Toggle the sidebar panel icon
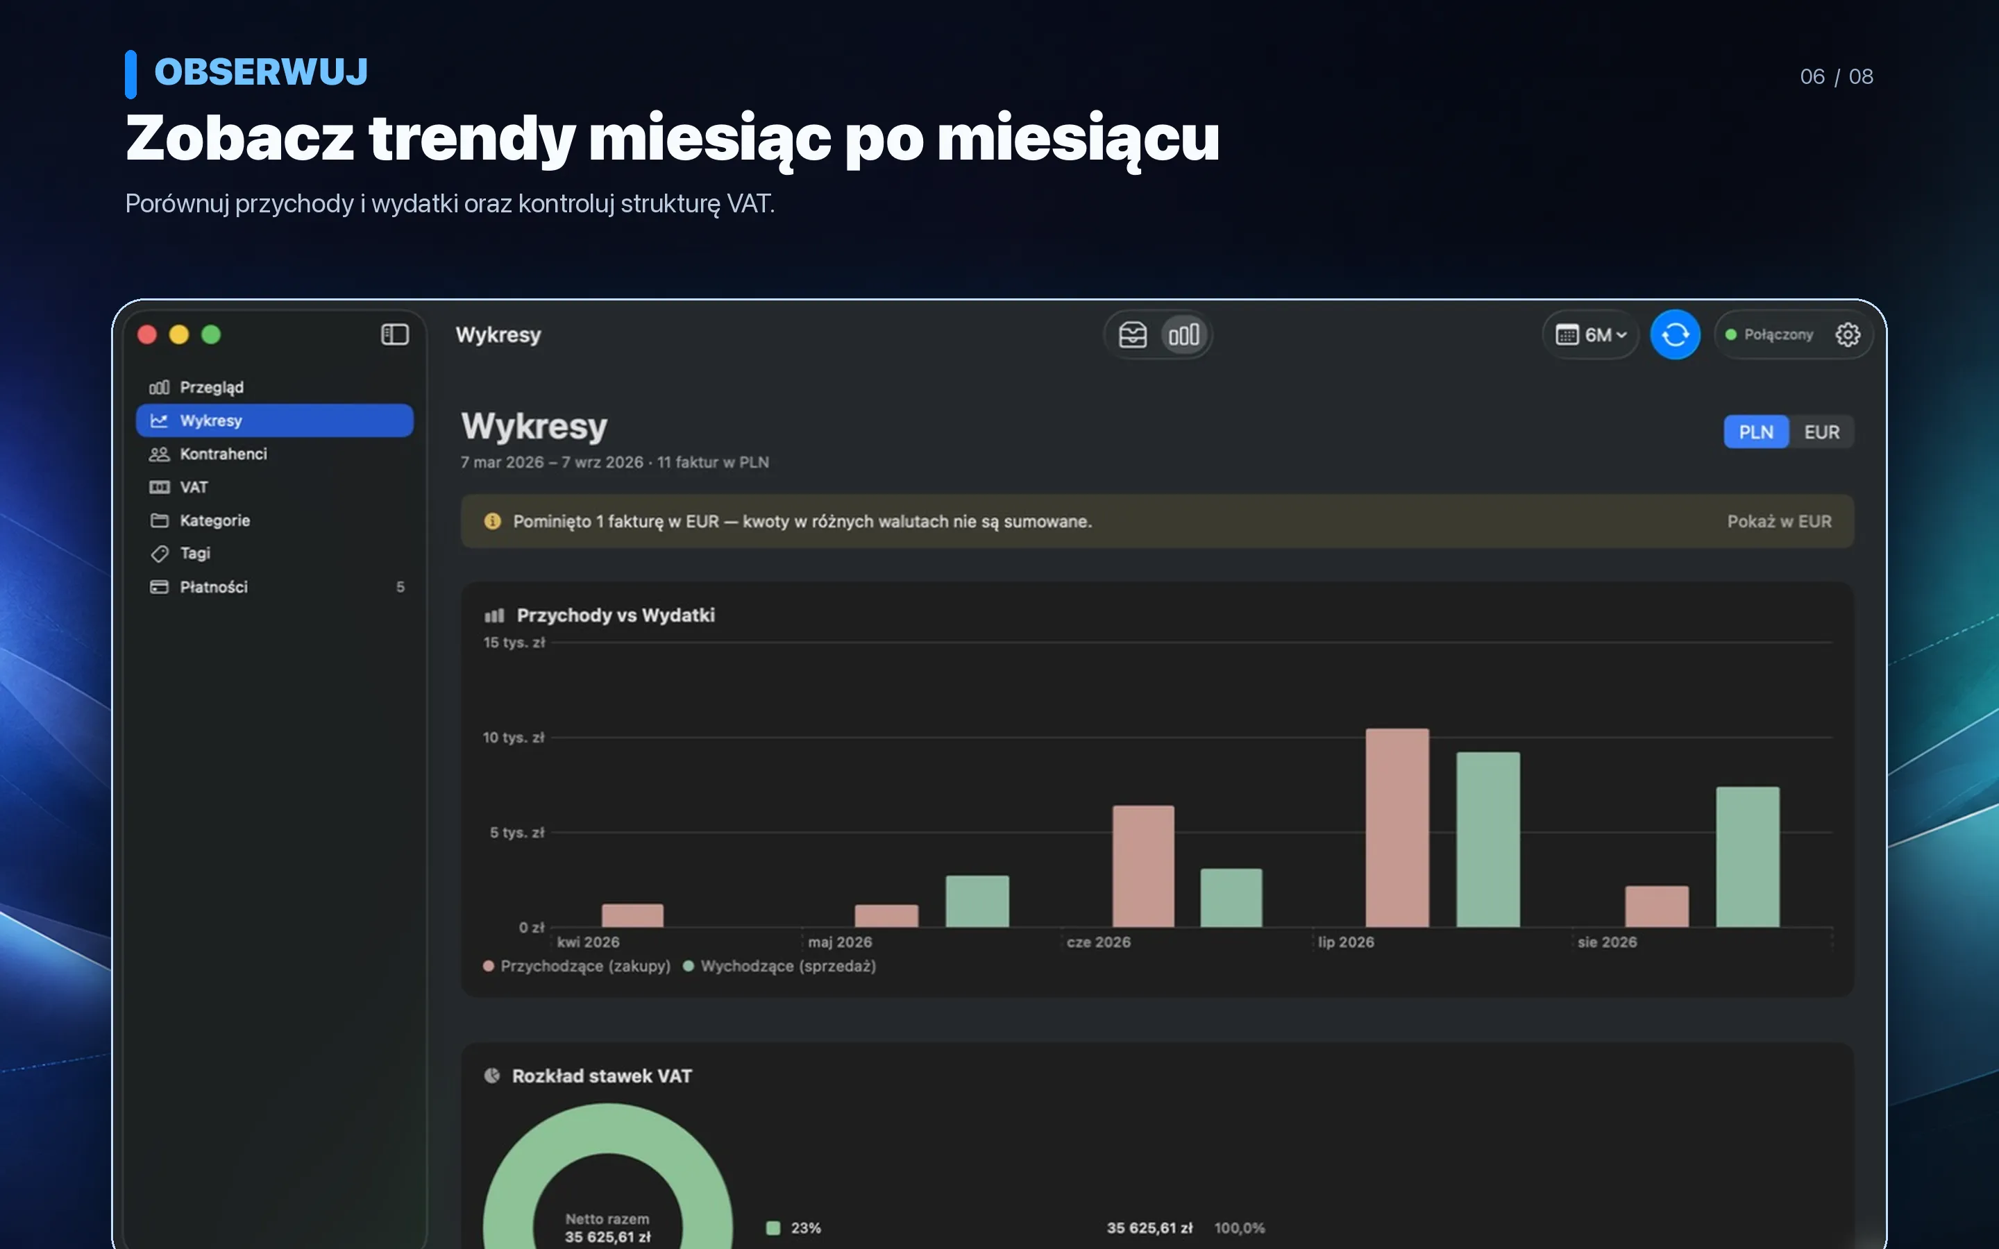The height and width of the screenshot is (1249, 1999). point(395,334)
